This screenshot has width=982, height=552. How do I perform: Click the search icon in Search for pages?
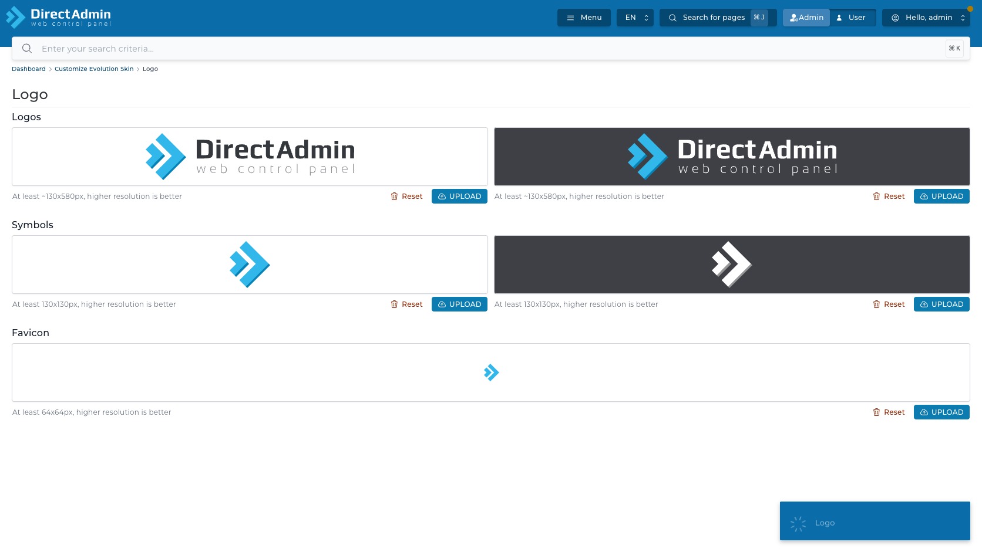[673, 18]
